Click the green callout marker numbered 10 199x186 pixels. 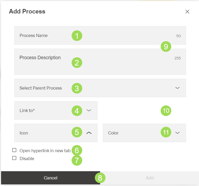pyautogui.click(x=166, y=110)
